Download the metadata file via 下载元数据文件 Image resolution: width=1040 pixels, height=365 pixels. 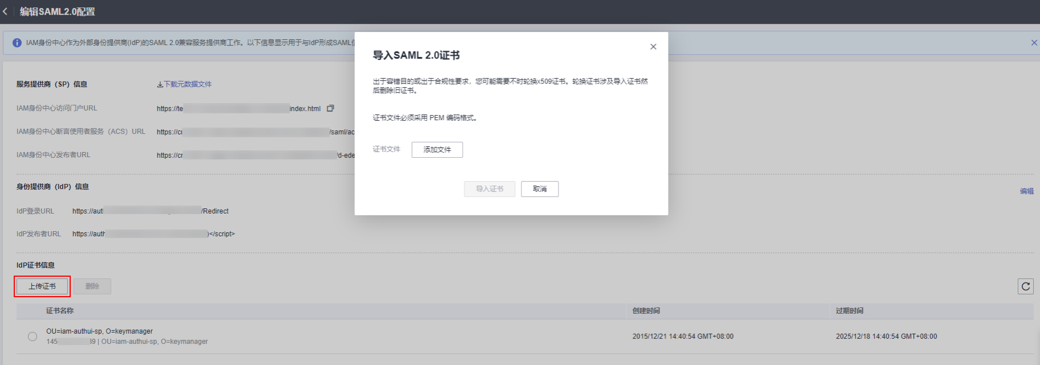pyautogui.click(x=184, y=84)
